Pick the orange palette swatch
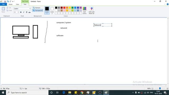The height and width of the screenshot is (95, 169). [67, 8]
